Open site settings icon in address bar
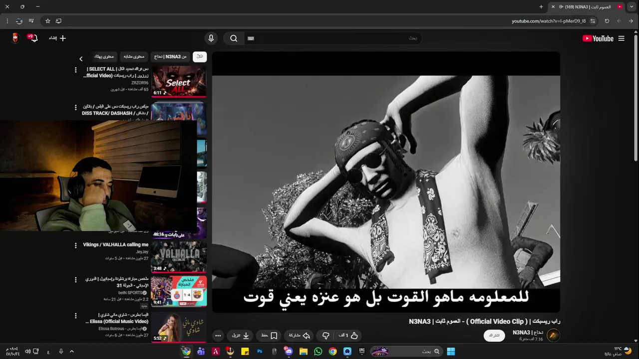This screenshot has height=359, width=639. point(593,21)
